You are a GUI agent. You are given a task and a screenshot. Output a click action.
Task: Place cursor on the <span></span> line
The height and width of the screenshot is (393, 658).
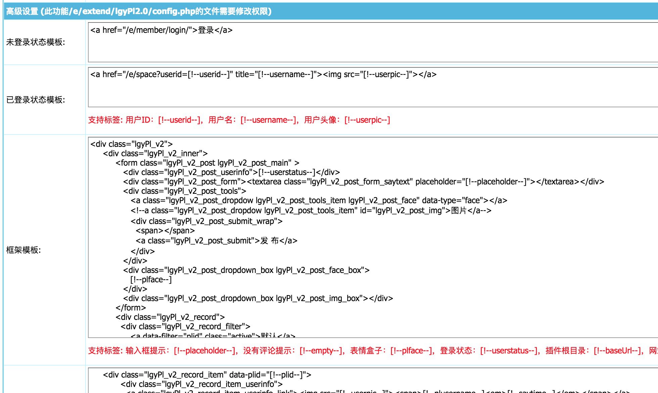[x=165, y=231]
